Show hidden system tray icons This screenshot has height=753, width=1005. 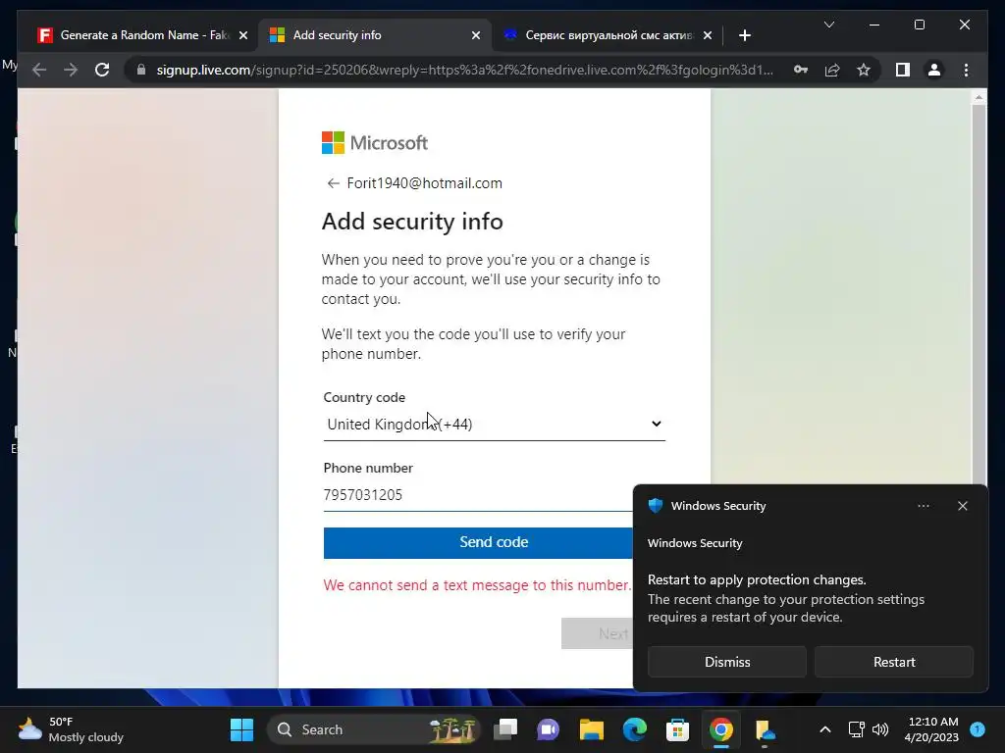824,729
